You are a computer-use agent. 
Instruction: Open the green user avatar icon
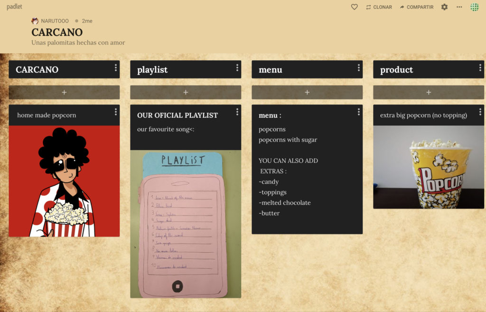tap(474, 7)
